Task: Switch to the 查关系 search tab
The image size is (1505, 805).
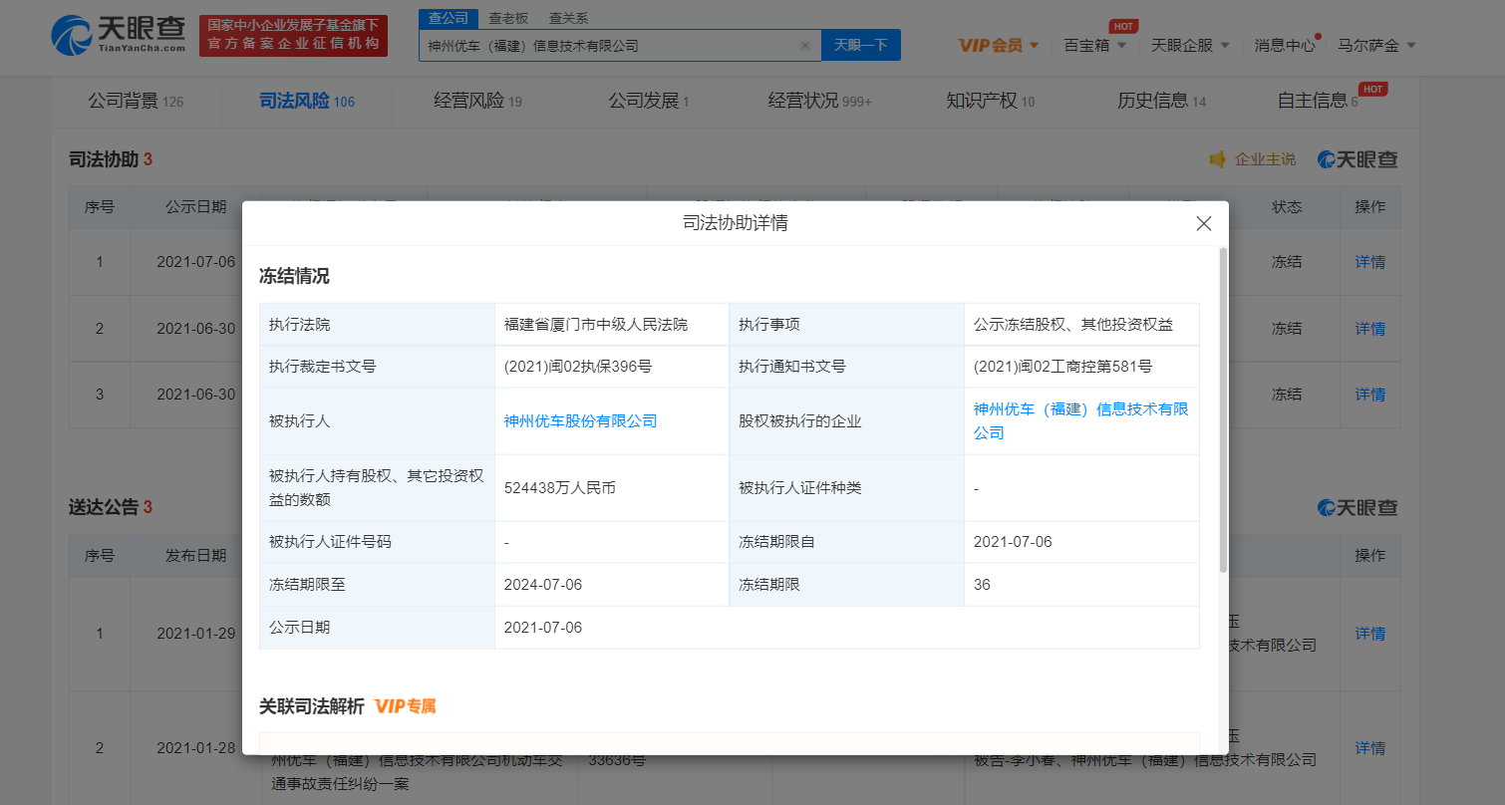Action: 568,18
